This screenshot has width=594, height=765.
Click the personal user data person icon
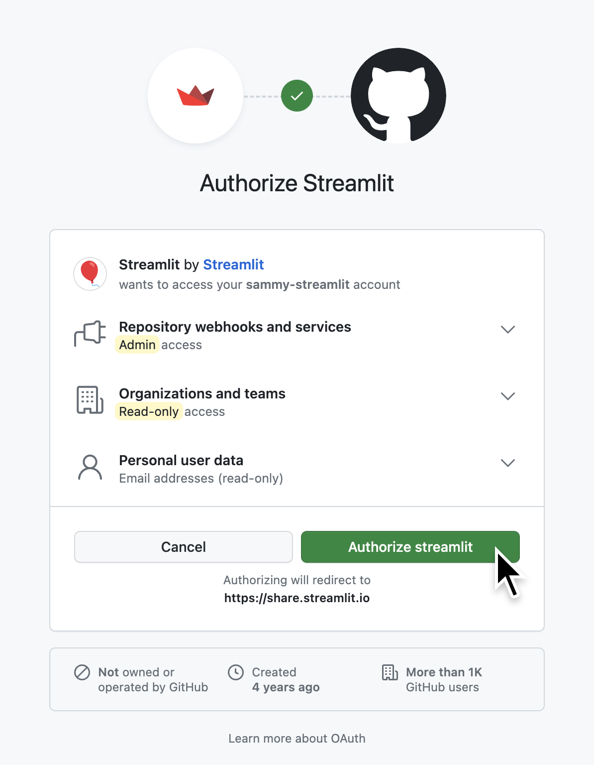[90, 467]
